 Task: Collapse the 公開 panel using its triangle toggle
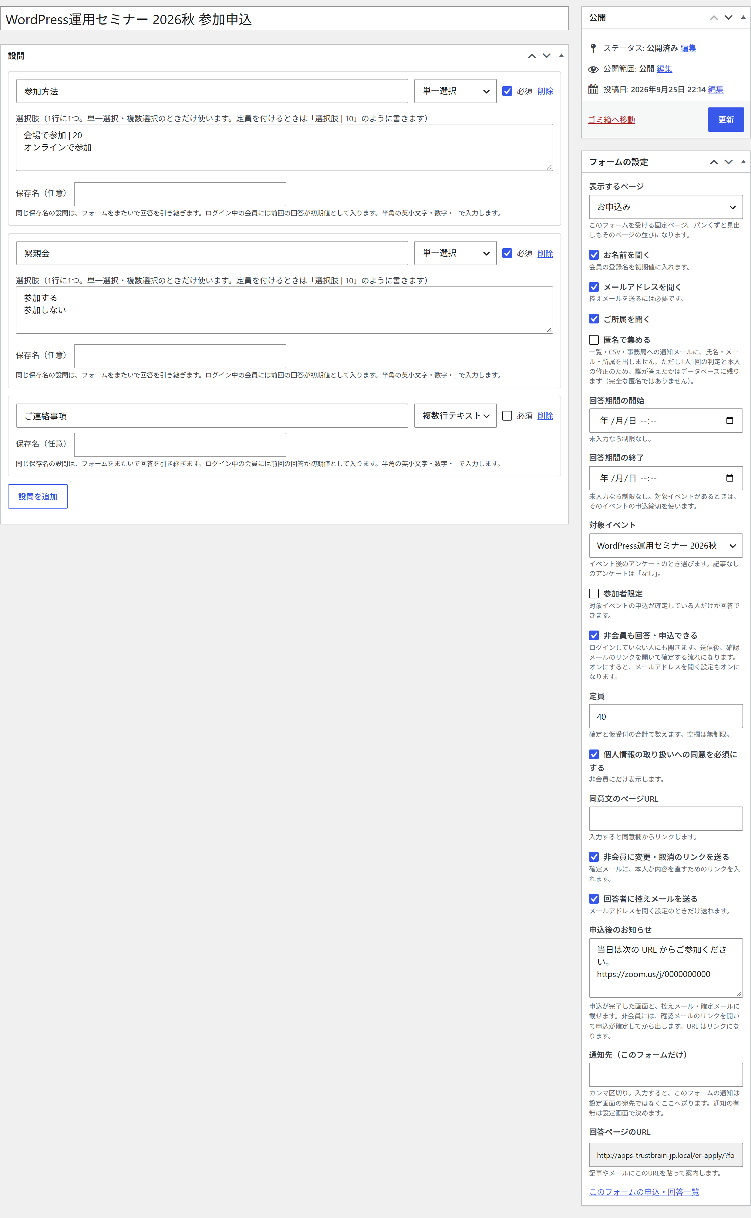click(x=743, y=17)
